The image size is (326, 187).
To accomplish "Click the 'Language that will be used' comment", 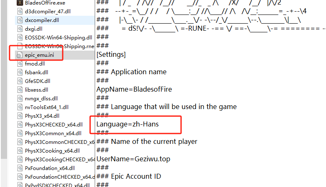I will click(167, 107).
